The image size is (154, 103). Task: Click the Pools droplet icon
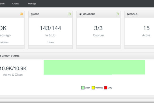point(128,14)
